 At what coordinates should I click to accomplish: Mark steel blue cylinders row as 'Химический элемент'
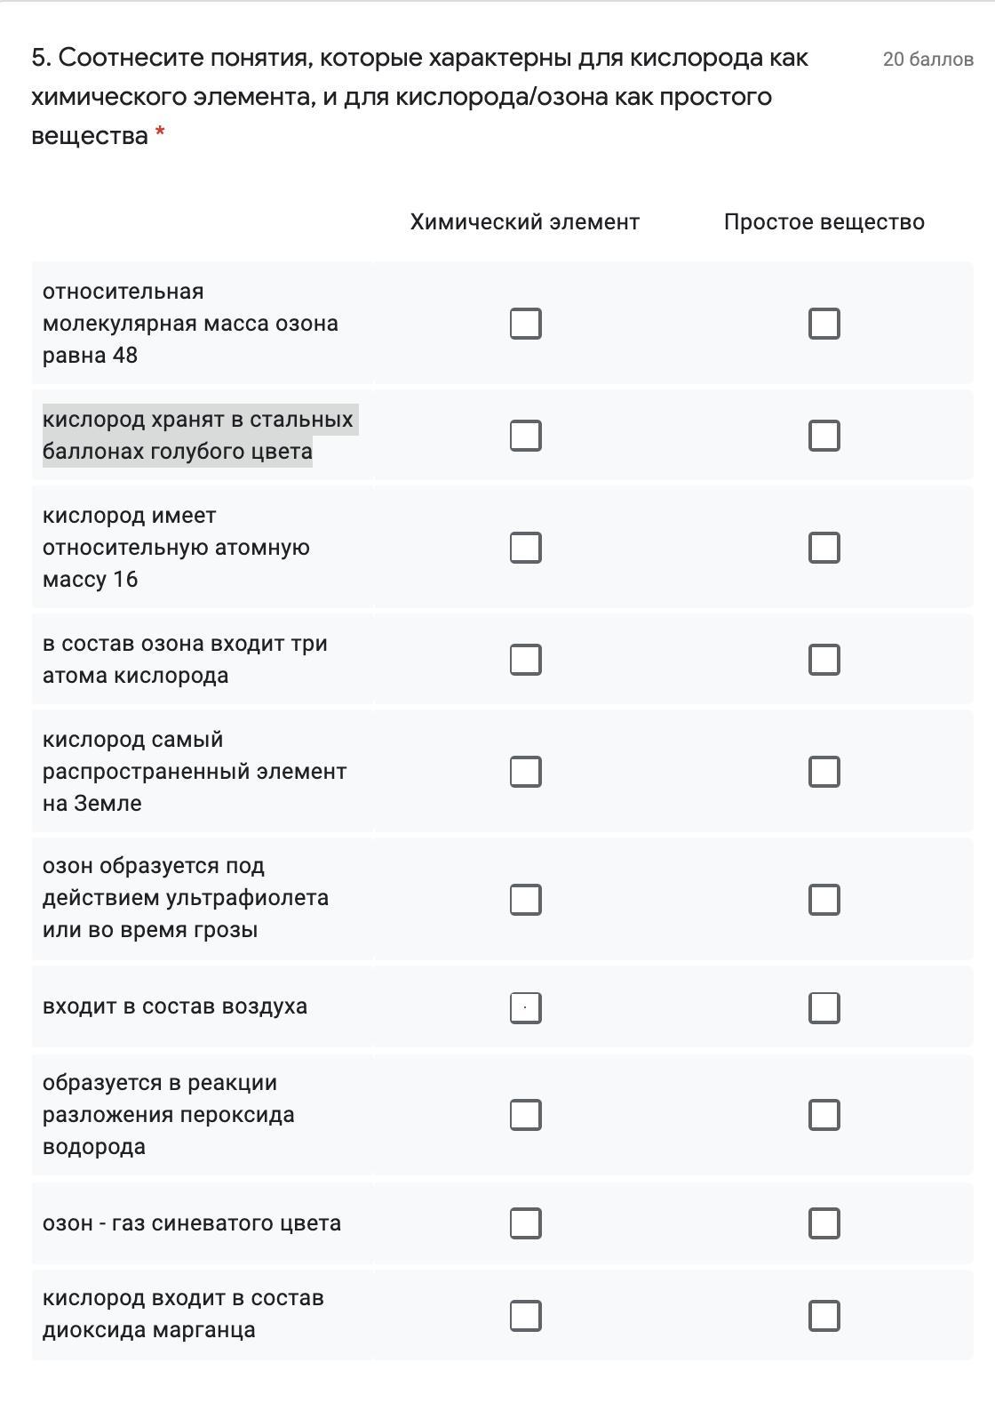pyautogui.click(x=525, y=436)
